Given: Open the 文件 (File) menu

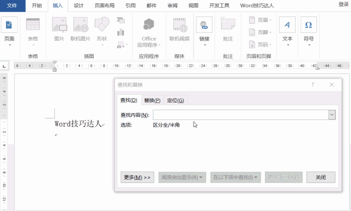Looking at the screenshot, I should (12, 5).
